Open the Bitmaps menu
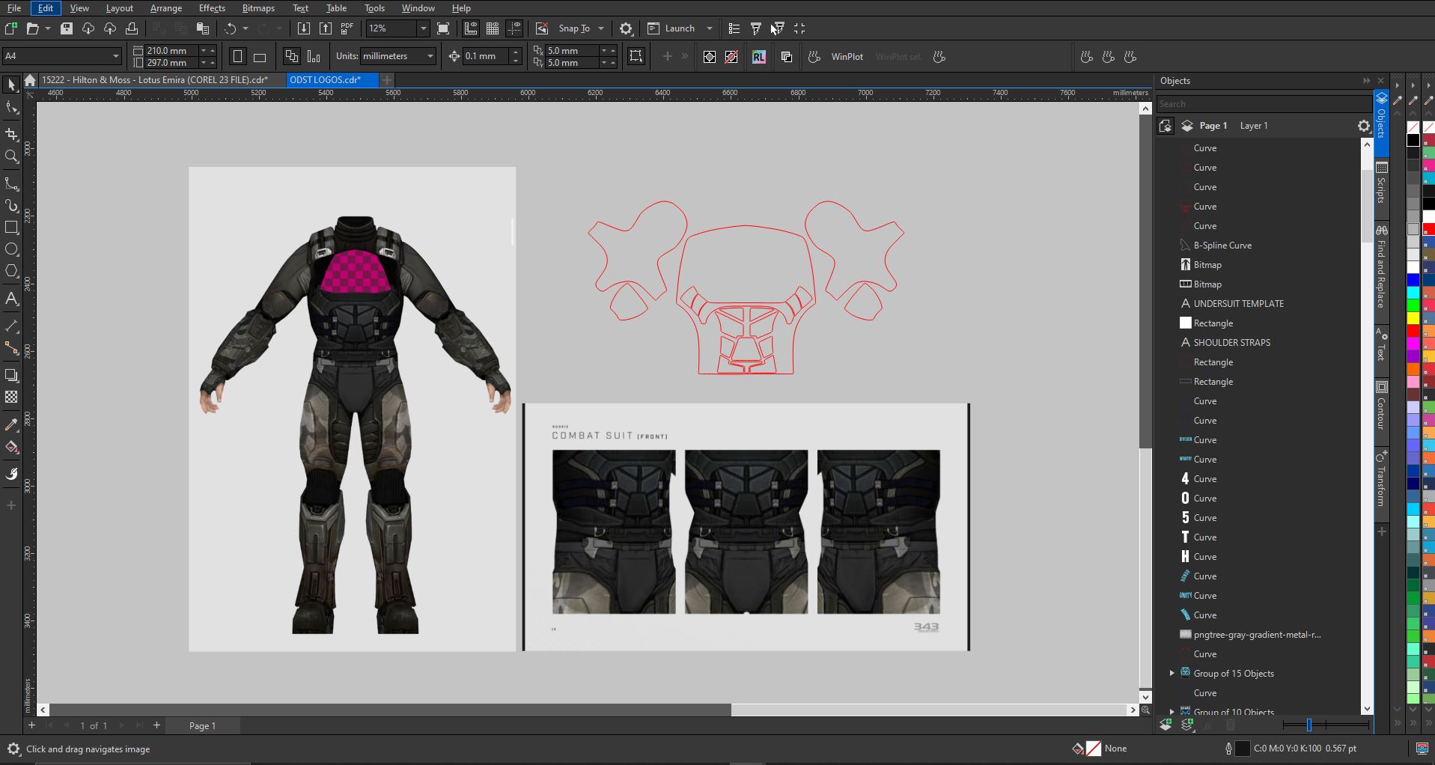Image resolution: width=1435 pixels, height=765 pixels. (x=258, y=8)
